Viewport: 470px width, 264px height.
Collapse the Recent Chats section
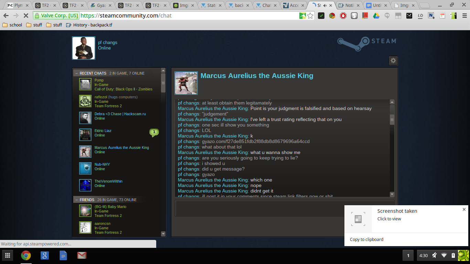pos(76,73)
